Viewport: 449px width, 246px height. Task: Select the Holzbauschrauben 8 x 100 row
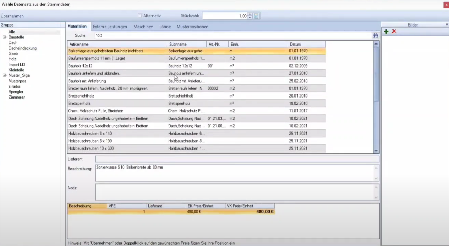(x=196, y=141)
